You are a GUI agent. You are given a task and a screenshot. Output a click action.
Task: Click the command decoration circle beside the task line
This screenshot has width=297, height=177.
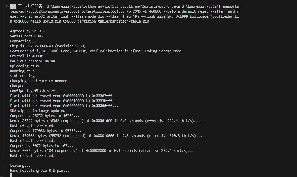click(x=6, y=6)
